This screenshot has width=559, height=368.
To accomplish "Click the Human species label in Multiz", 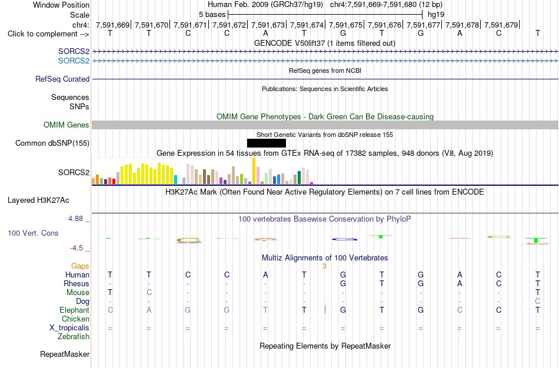I will pos(77,275).
